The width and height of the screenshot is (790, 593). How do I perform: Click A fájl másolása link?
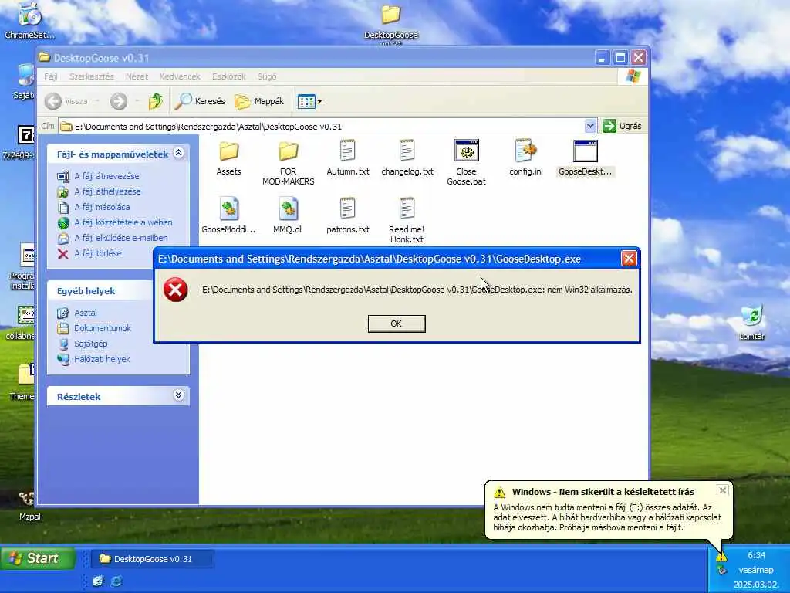click(x=102, y=207)
